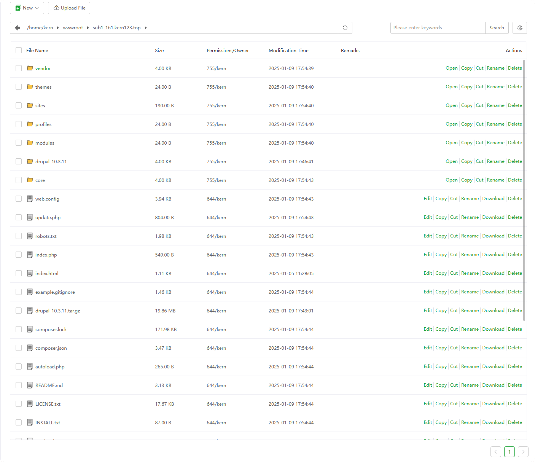Click the robots.txt file icon

(30, 236)
